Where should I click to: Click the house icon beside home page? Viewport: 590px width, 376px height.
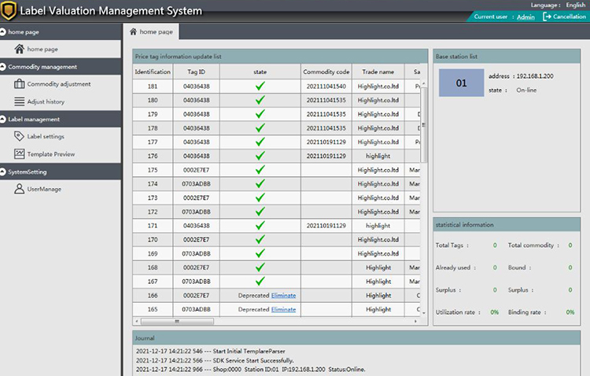[x=20, y=50]
